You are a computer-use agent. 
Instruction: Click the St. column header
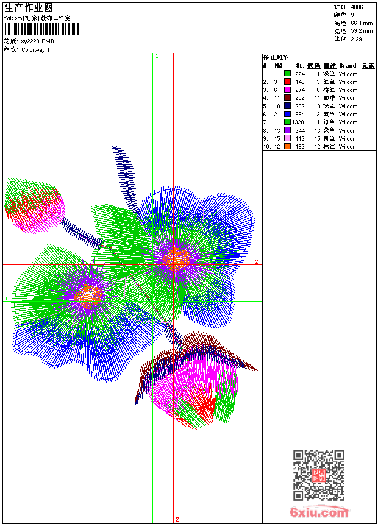(299, 65)
